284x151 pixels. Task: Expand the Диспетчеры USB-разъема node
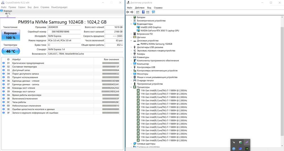[x=131, y=47]
